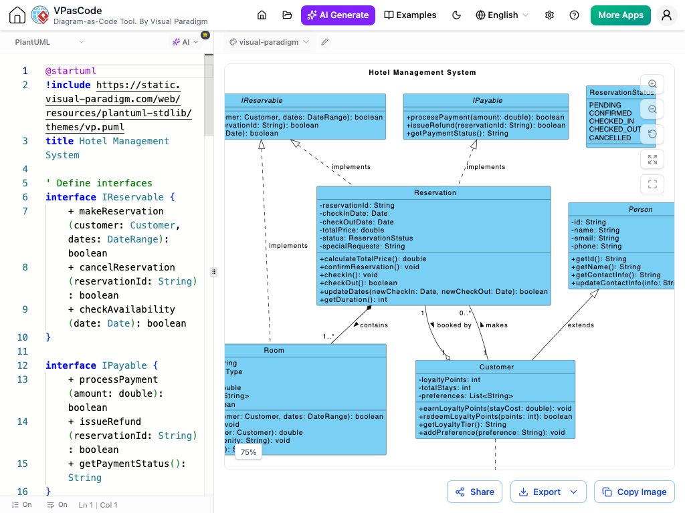Click the VPasCode logo icon
Image resolution: width=685 pixels, height=513 pixels.
[40, 15]
